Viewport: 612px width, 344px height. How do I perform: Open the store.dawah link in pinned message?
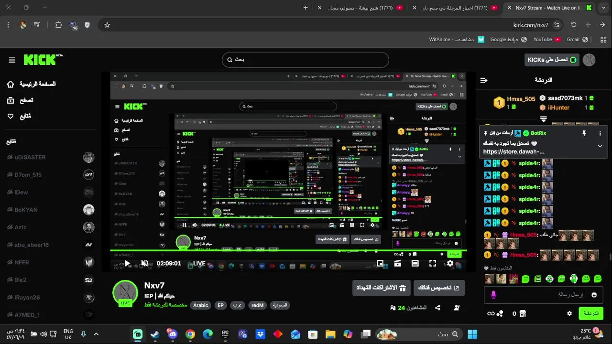point(514,152)
